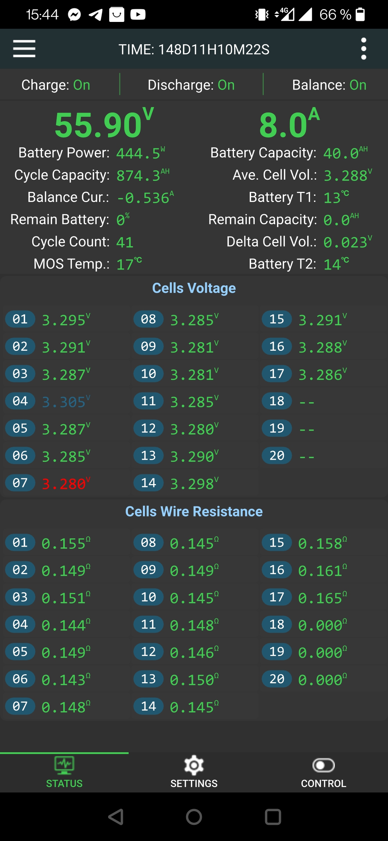Tap the Messenger notification icon
Image resolution: width=388 pixels, height=841 pixels.
(x=74, y=15)
